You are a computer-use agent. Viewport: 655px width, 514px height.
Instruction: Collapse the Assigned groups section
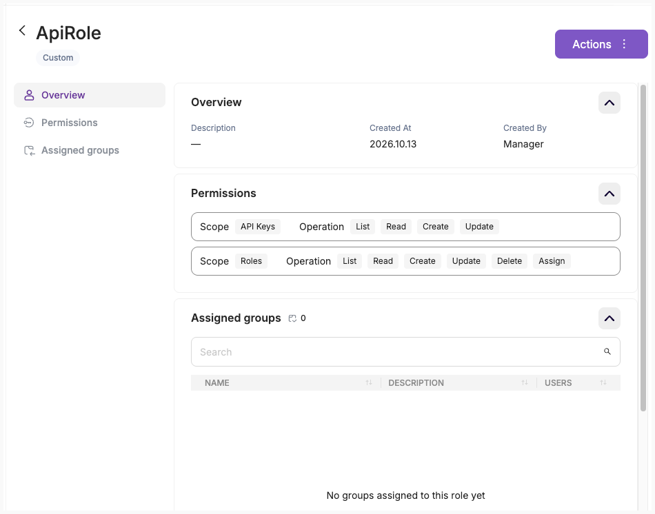[x=609, y=318]
